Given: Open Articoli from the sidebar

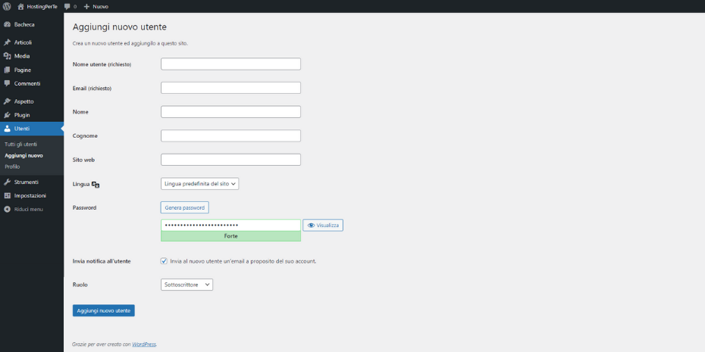Looking at the screenshot, I should pyautogui.click(x=23, y=42).
